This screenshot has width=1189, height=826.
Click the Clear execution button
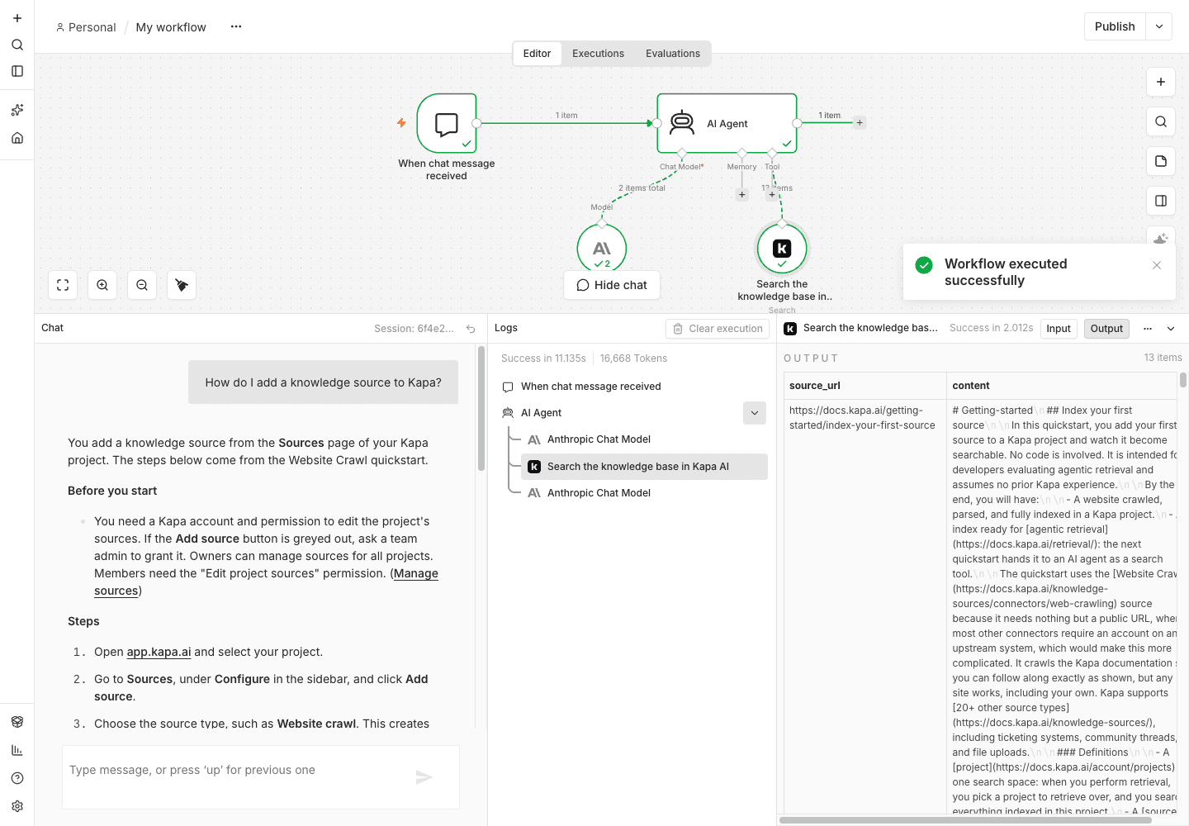click(718, 329)
